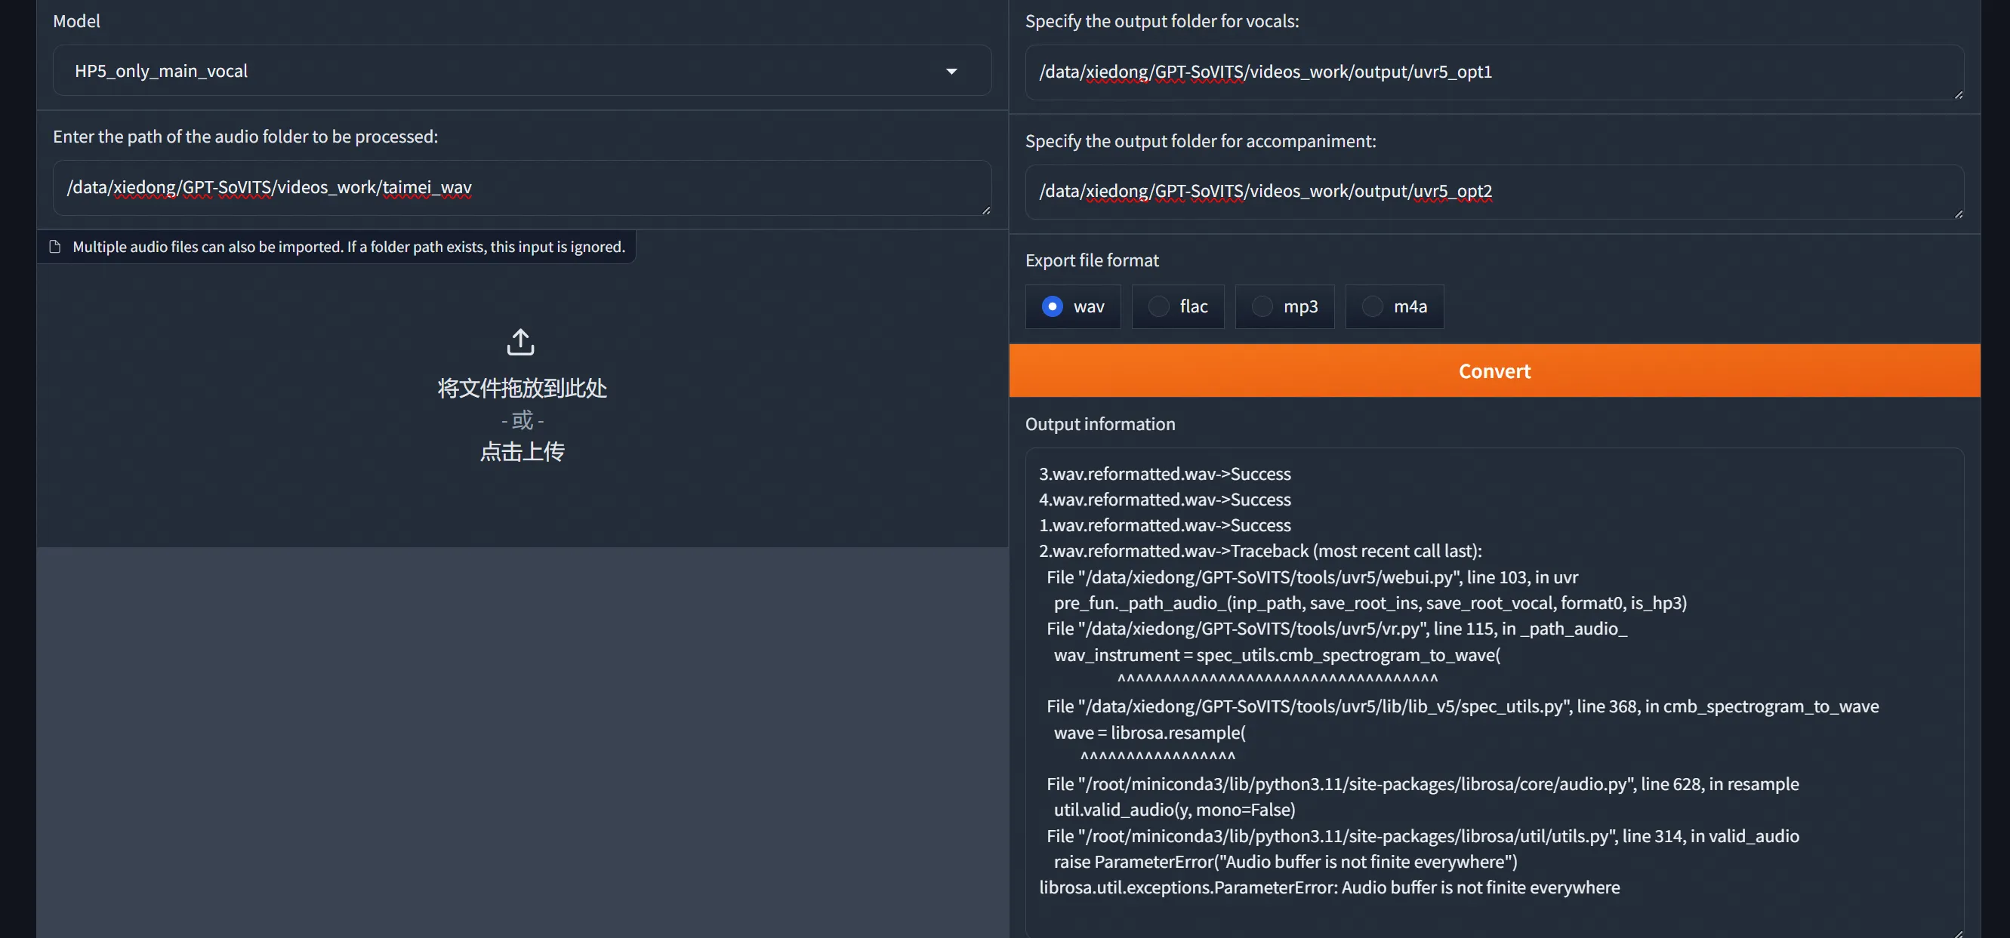Click the Multiple audio files import label
The image size is (2010, 938).
click(x=349, y=247)
